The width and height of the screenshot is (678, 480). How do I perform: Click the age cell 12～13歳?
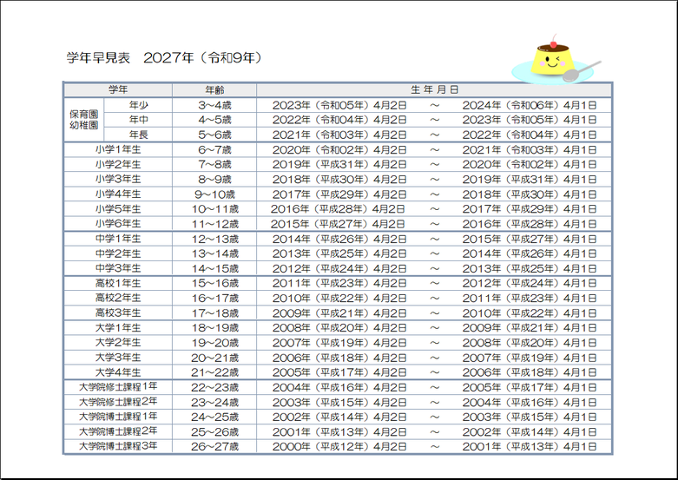pos(214,239)
